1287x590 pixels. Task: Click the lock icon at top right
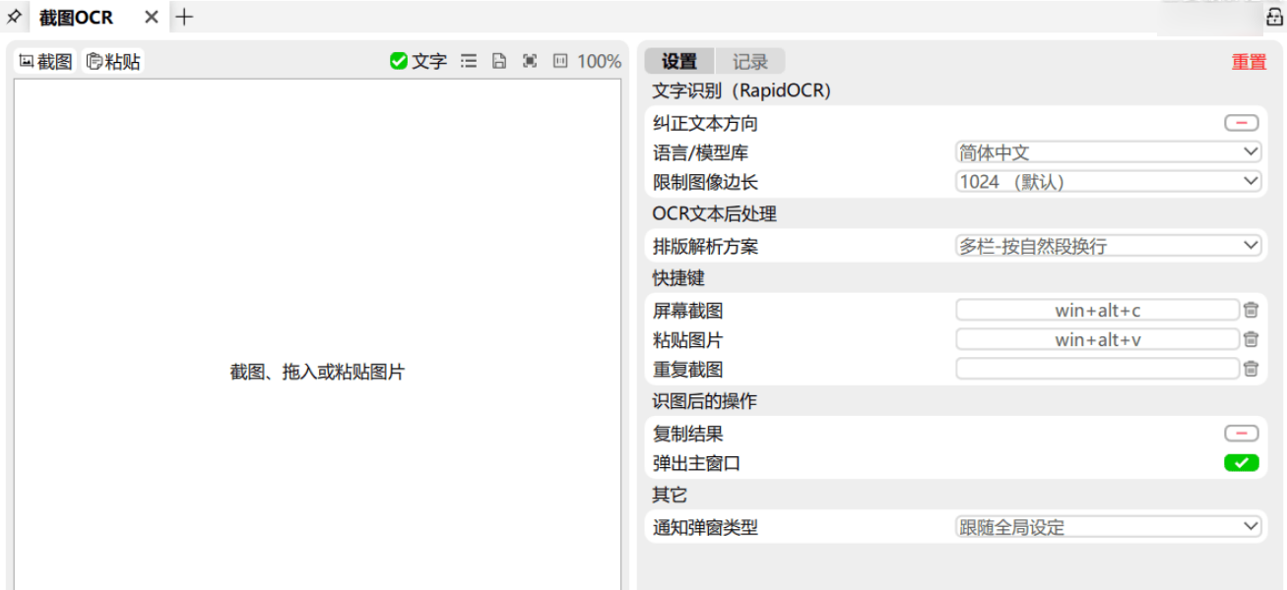pyautogui.click(x=1273, y=17)
